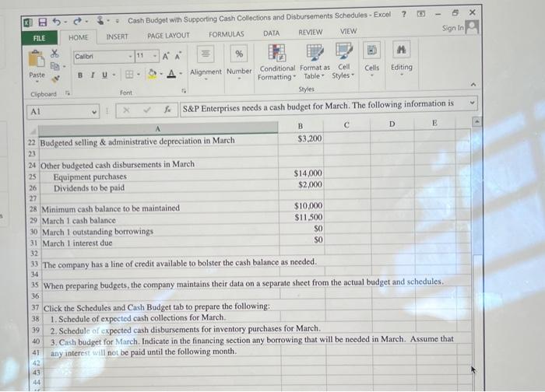Viewport: 545px width, 392px height.
Task: Click the vertical scrollbar up arrow
Action: tap(476, 121)
